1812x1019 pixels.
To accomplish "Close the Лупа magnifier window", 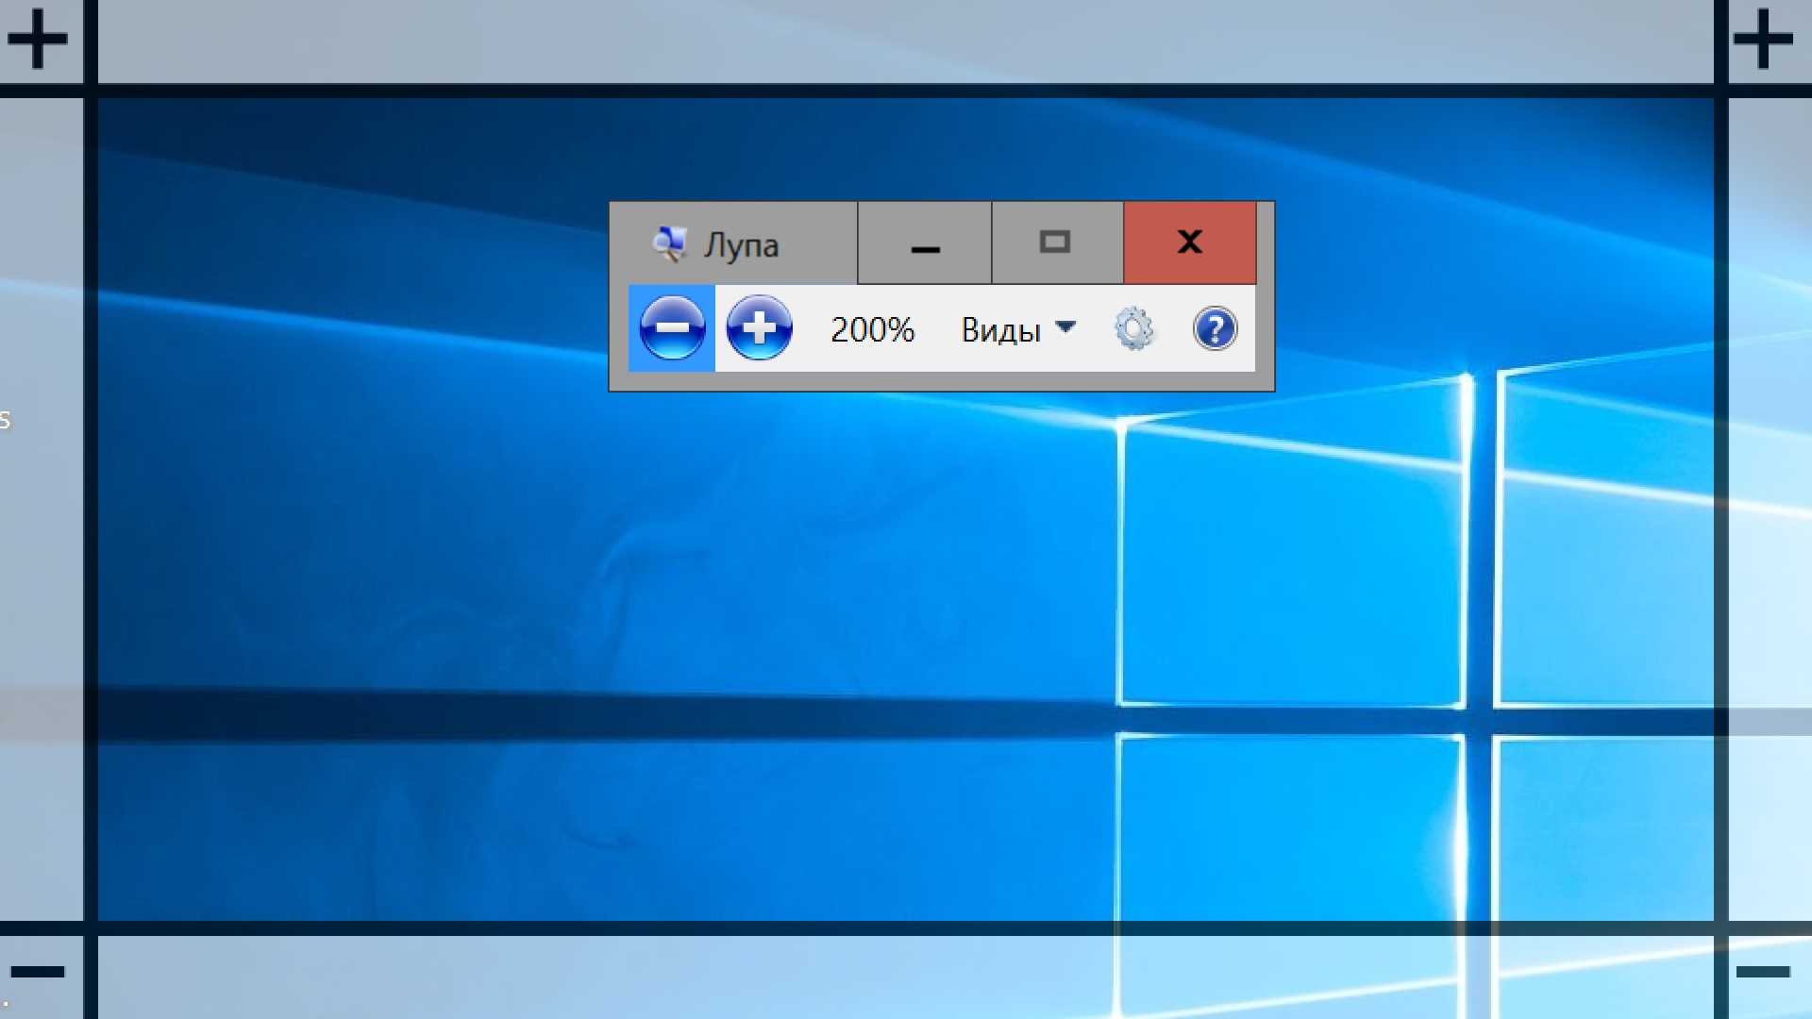I will point(1190,243).
